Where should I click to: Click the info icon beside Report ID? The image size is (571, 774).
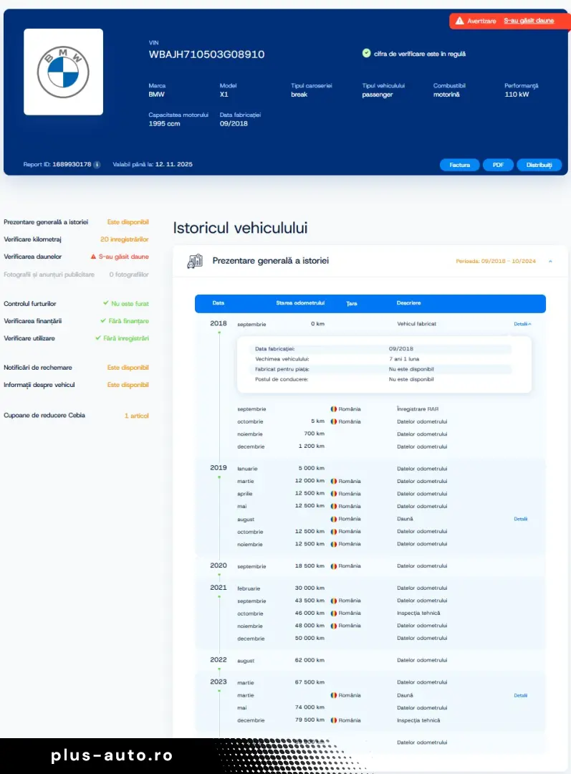97,165
